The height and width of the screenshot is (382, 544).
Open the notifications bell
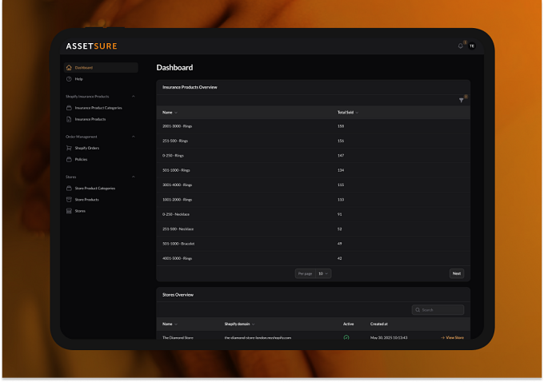click(460, 46)
